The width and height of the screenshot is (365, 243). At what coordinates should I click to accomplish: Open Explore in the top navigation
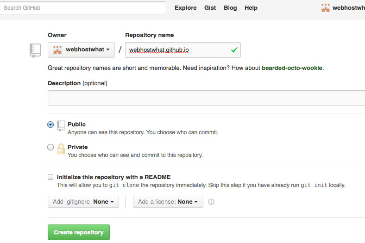pos(186,8)
